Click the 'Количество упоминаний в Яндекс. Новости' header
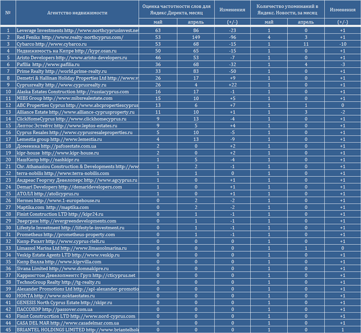 287,10
